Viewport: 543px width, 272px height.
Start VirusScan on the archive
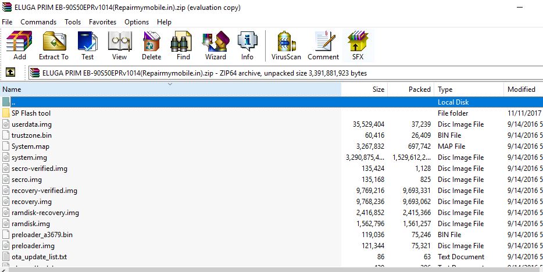click(x=286, y=41)
